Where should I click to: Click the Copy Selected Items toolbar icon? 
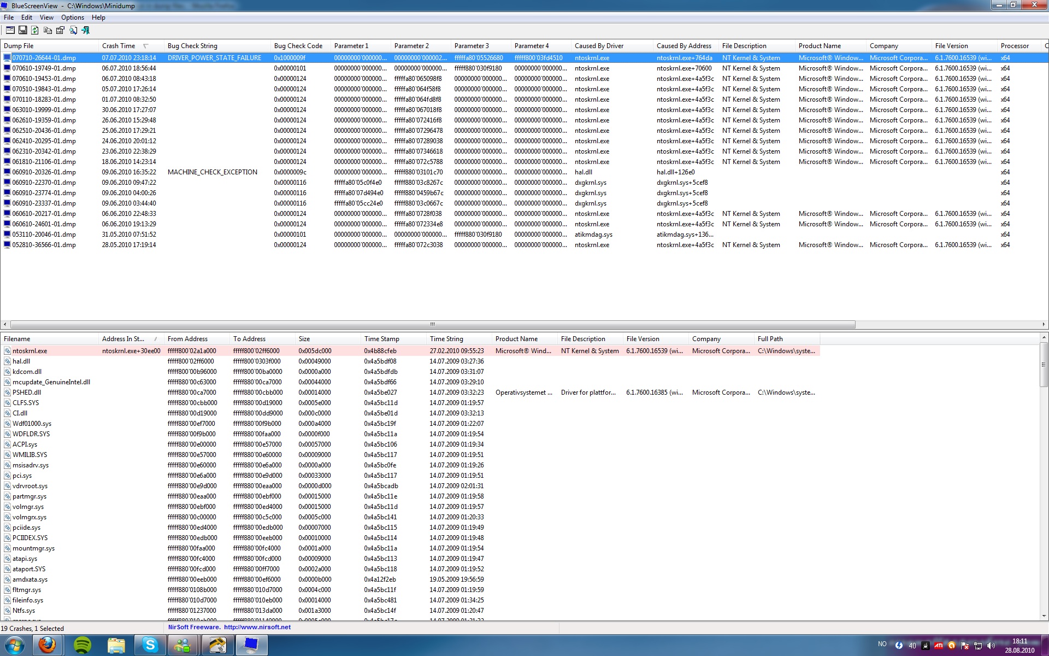pos(48,31)
